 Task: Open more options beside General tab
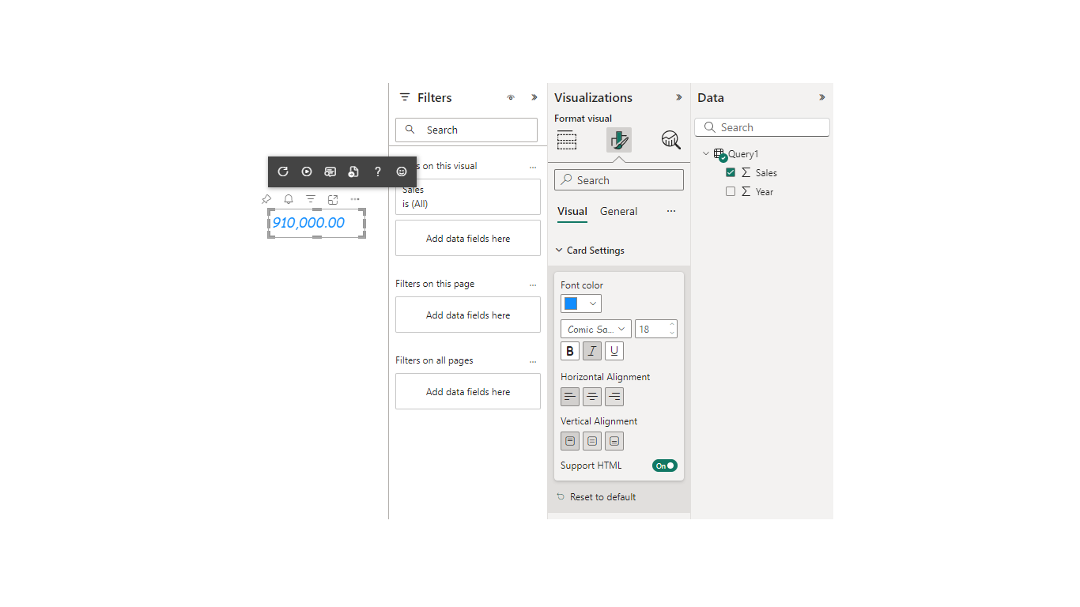click(x=671, y=211)
